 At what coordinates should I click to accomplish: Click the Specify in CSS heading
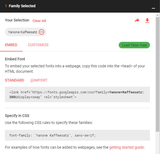[x=17, y=116]
